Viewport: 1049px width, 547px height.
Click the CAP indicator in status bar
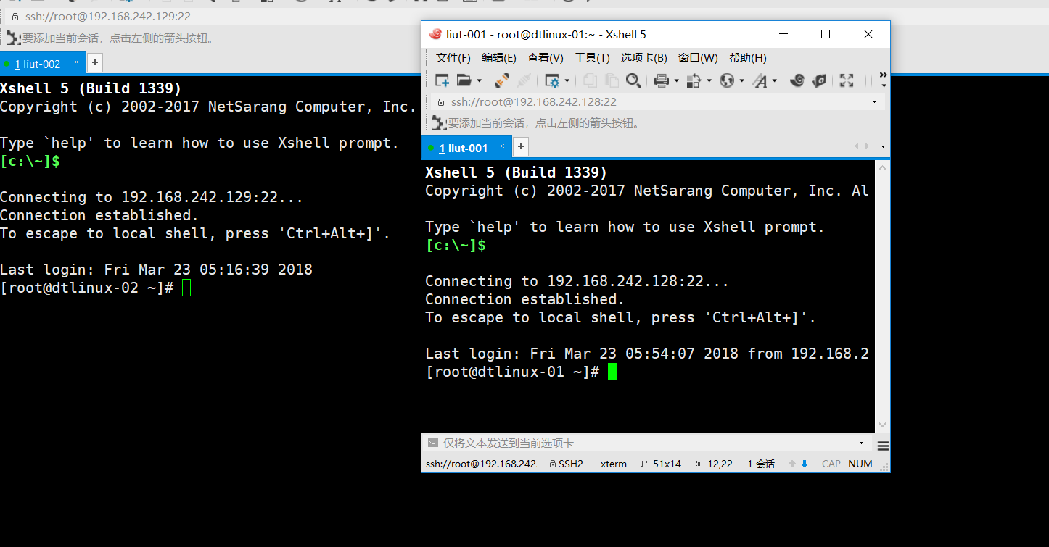click(x=831, y=464)
